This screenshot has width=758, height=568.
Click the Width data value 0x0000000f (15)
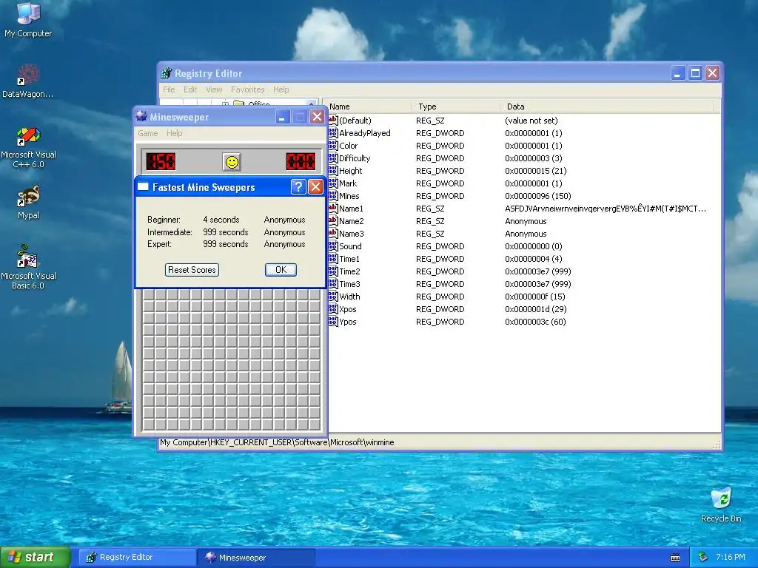534,297
